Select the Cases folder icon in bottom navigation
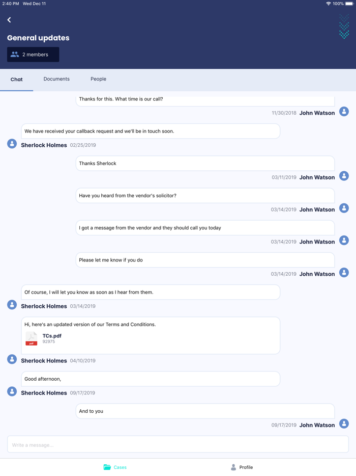The image size is (356, 476). [108, 467]
